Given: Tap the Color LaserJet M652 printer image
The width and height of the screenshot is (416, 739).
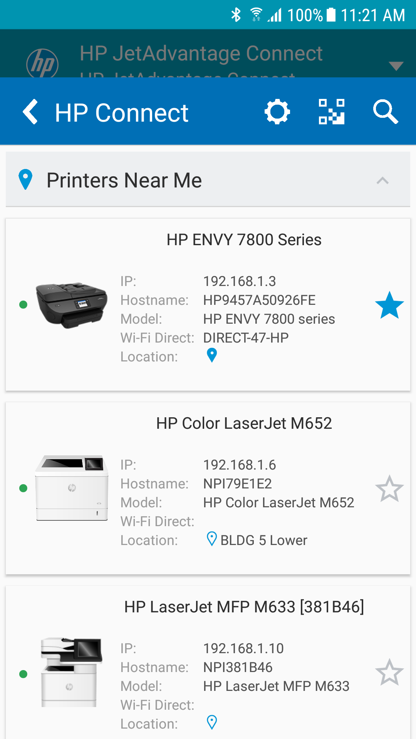Looking at the screenshot, I should click(71, 488).
